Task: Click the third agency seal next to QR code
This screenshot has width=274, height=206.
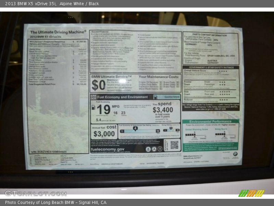Action: (160, 149)
